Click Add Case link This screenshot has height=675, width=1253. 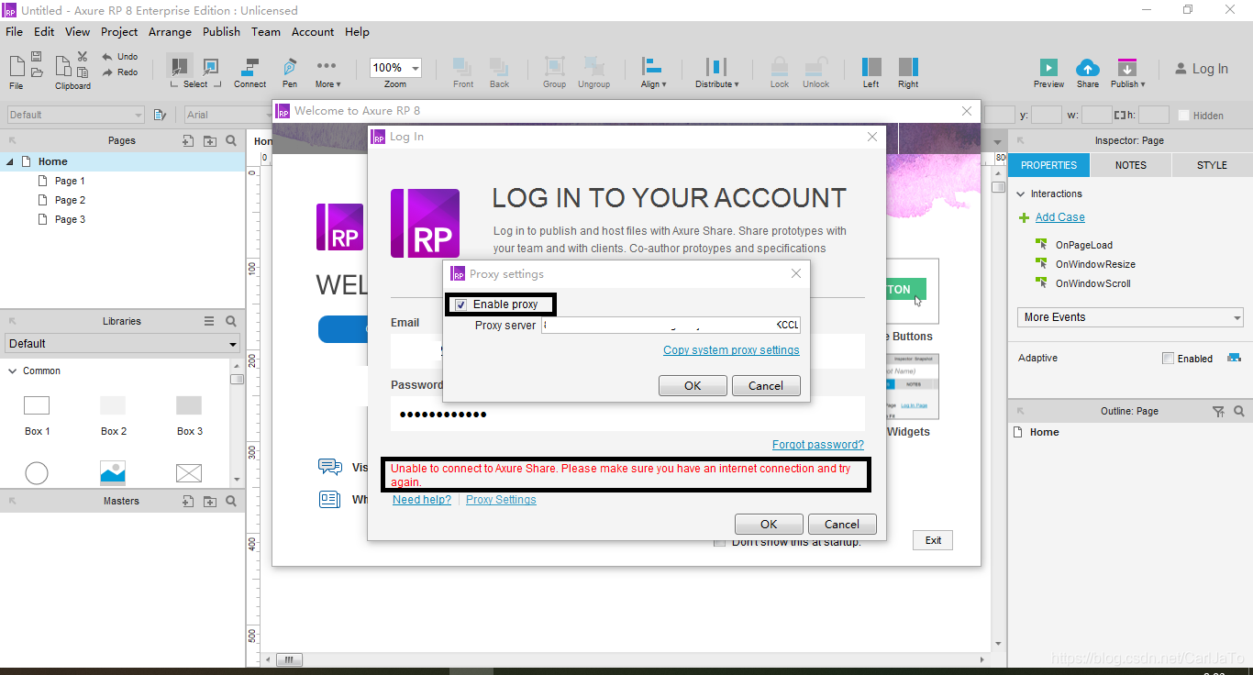tap(1060, 217)
